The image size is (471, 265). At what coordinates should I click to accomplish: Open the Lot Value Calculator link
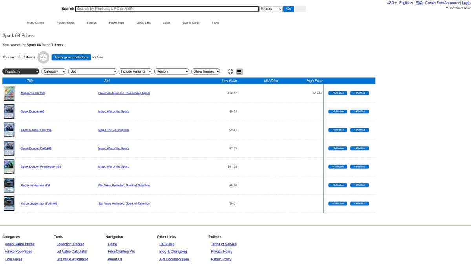coord(72,252)
